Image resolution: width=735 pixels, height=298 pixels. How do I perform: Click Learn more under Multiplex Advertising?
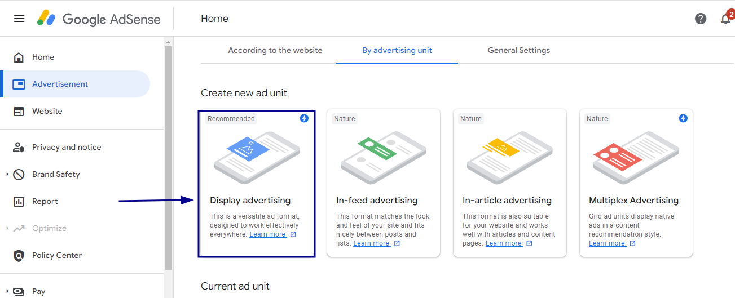[607, 243]
